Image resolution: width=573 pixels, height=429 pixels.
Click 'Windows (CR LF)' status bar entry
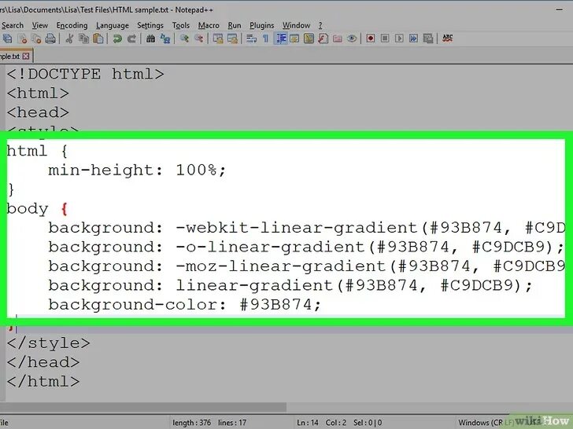tap(486, 423)
